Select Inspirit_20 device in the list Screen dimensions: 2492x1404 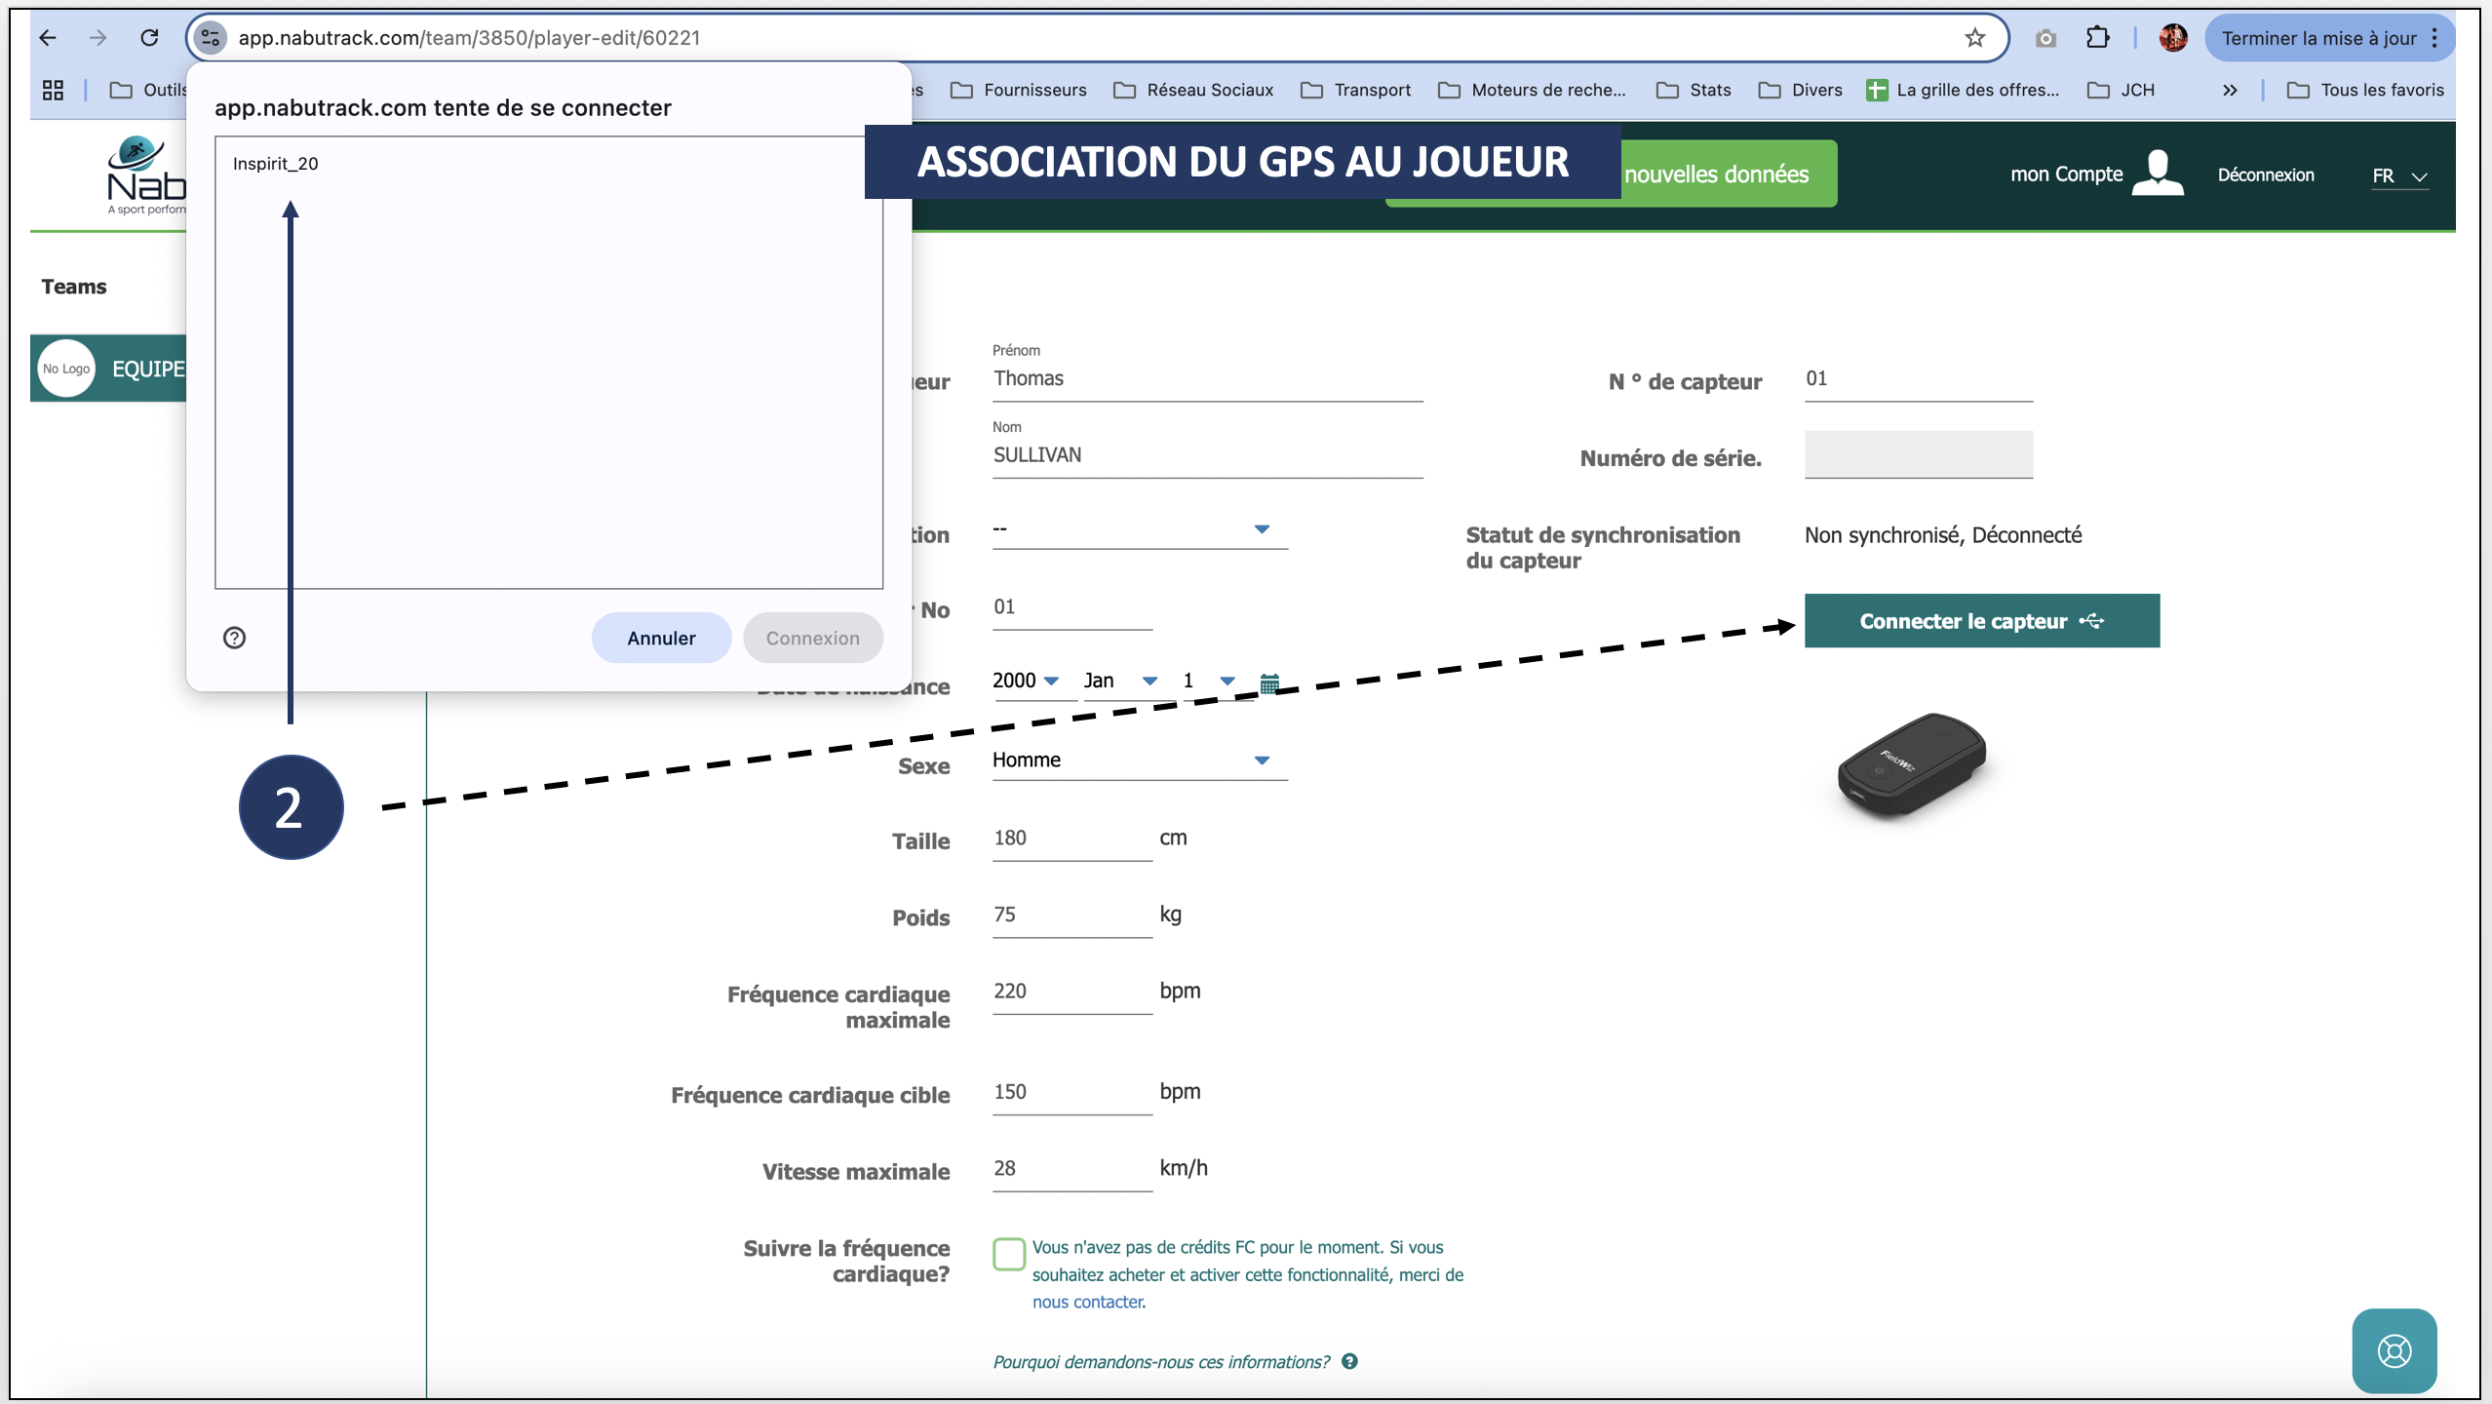pyautogui.click(x=276, y=164)
